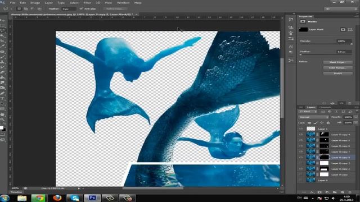The width and height of the screenshot is (360, 202).
Task: Switch to the Channels tab
Action: tap(325, 107)
